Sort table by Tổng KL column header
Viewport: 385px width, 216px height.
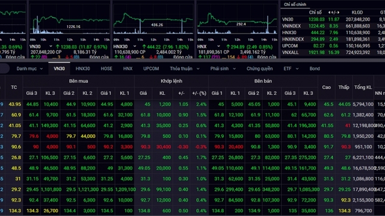click(x=363, y=87)
